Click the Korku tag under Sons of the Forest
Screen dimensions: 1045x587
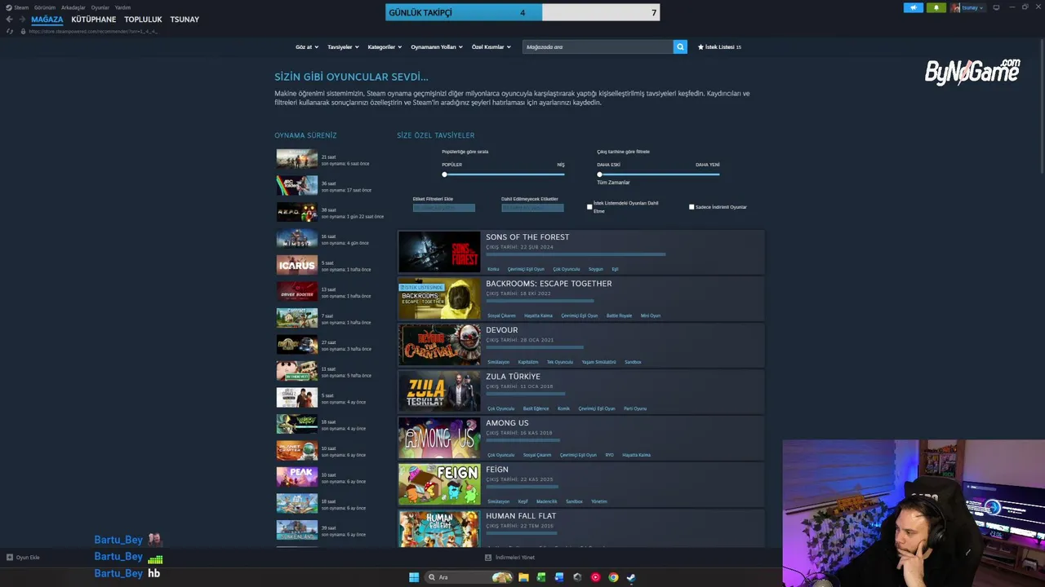tap(493, 269)
